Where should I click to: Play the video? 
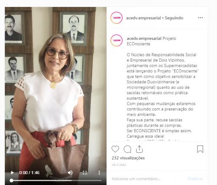[x=12, y=172]
